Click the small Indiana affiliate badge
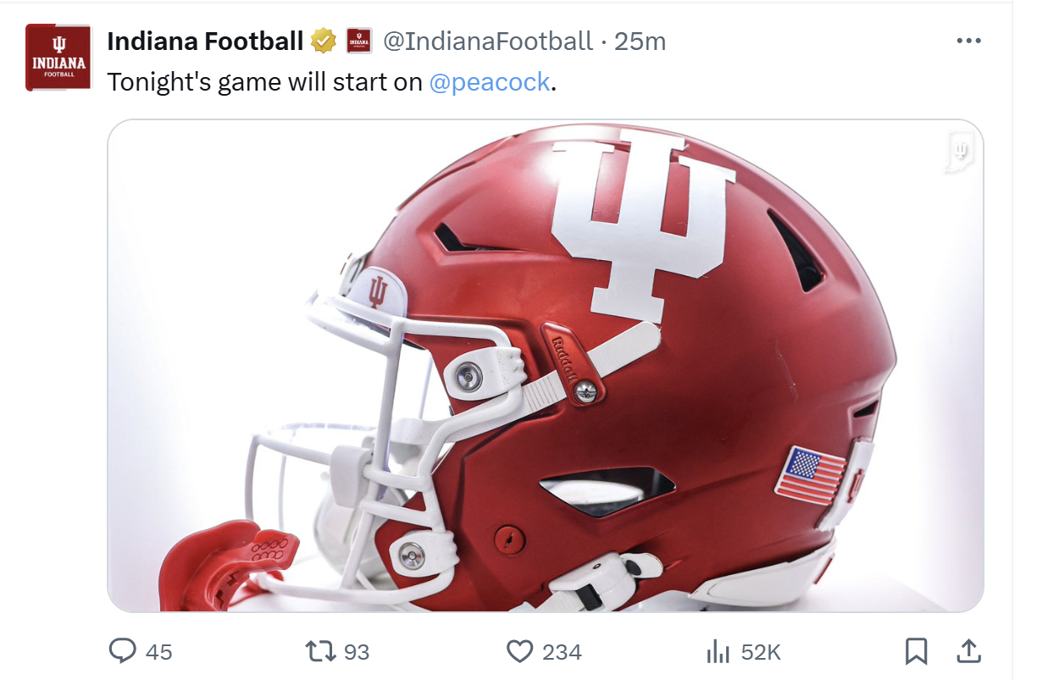Image resolution: width=1037 pixels, height=680 pixels. (359, 41)
